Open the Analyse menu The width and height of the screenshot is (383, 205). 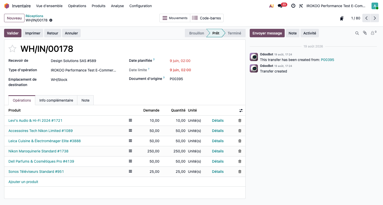[117, 6]
